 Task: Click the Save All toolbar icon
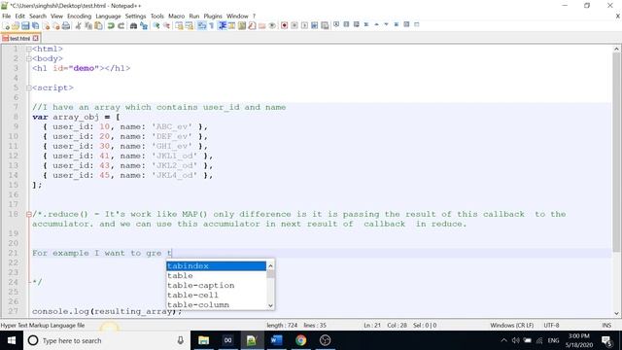pos(35,26)
